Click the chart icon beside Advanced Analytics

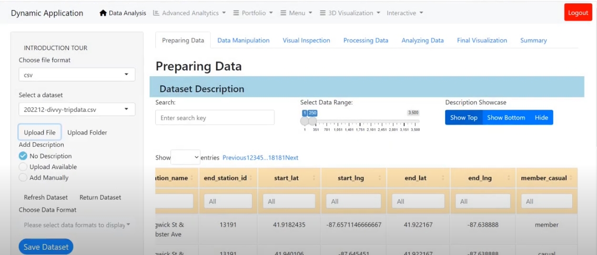tap(156, 13)
